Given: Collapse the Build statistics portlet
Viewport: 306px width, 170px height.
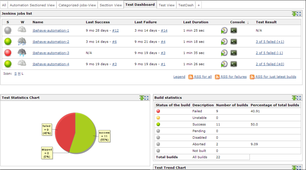Looking at the screenshot, I should [294, 98].
